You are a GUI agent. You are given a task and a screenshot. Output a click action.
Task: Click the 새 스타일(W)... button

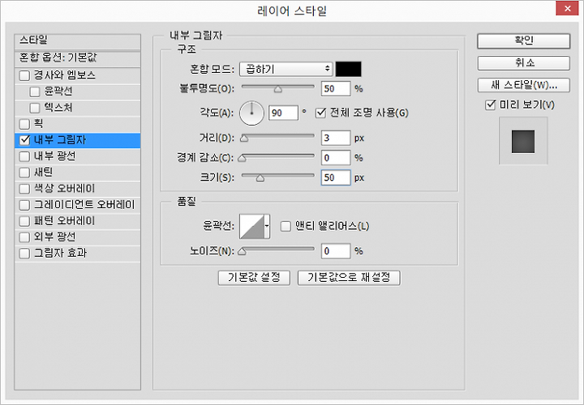[524, 85]
